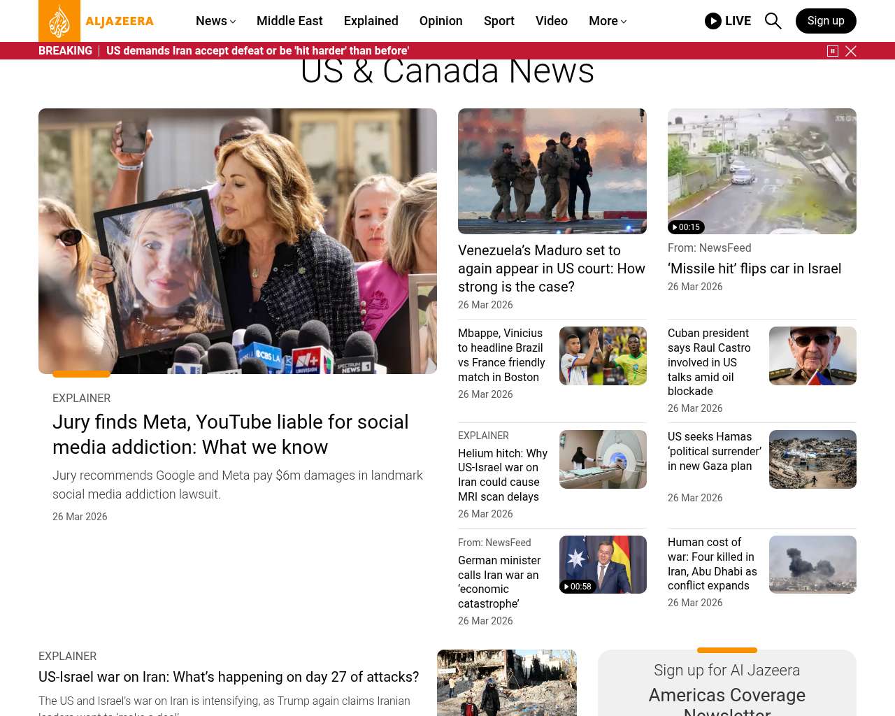Expand the News dropdown menu
This screenshot has height=716, width=895.
point(215,21)
